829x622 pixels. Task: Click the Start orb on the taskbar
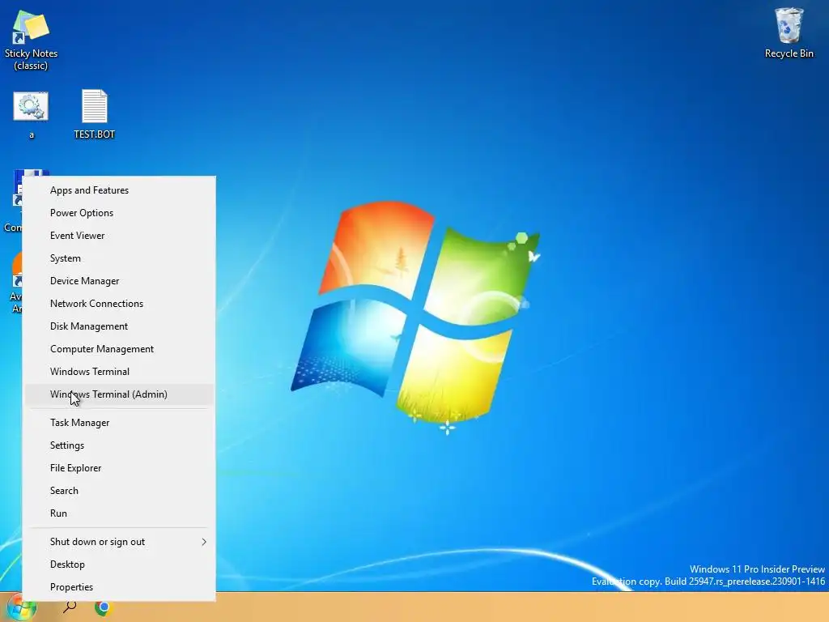coord(20,607)
